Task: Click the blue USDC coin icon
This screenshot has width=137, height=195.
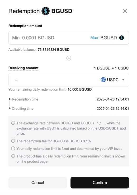Action: click(103, 80)
